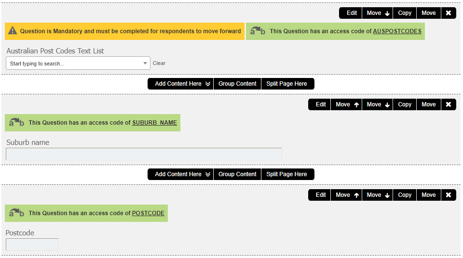Click the 'Question is Mandatory' warning text
The image size is (463, 258).
pyautogui.click(x=130, y=31)
